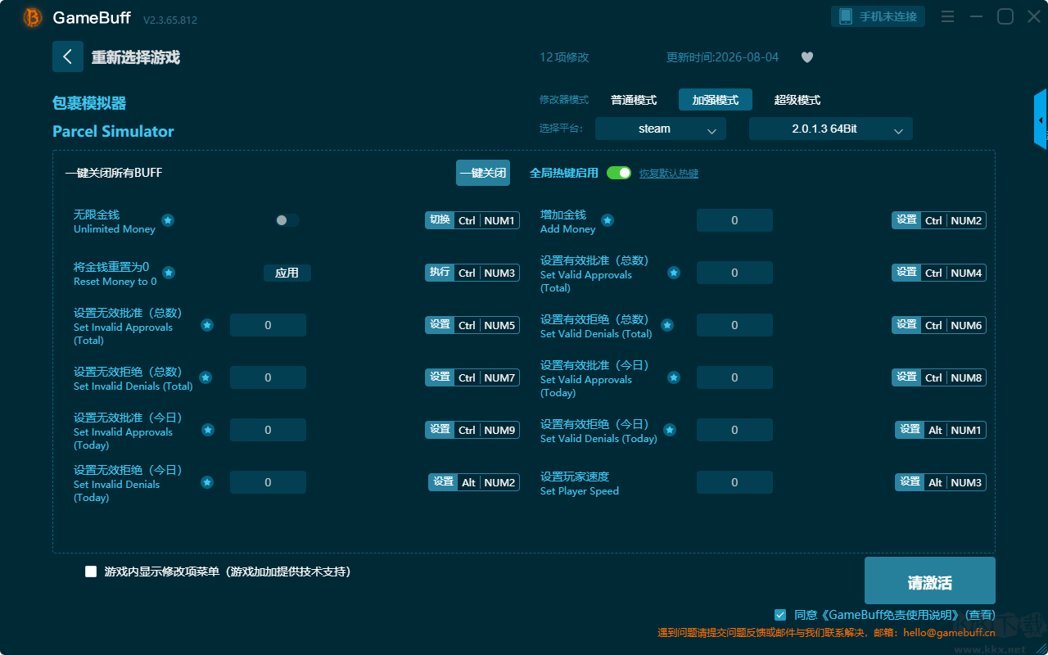
Task: Switch to 超级模式 mode tab
Action: [797, 100]
